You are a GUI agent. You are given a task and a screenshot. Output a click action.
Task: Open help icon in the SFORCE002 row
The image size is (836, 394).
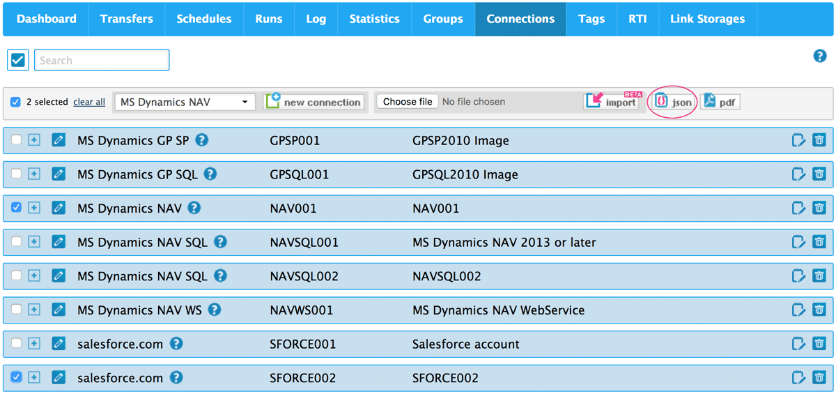(176, 378)
